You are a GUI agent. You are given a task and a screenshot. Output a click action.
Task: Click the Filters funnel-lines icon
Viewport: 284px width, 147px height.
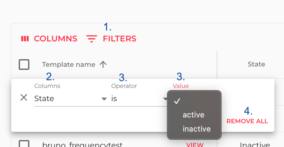click(x=92, y=39)
